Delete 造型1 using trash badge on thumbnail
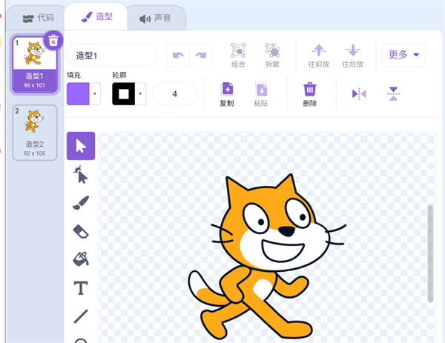Viewport: 445px width, 343px height. pyautogui.click(x=53, y=41)
